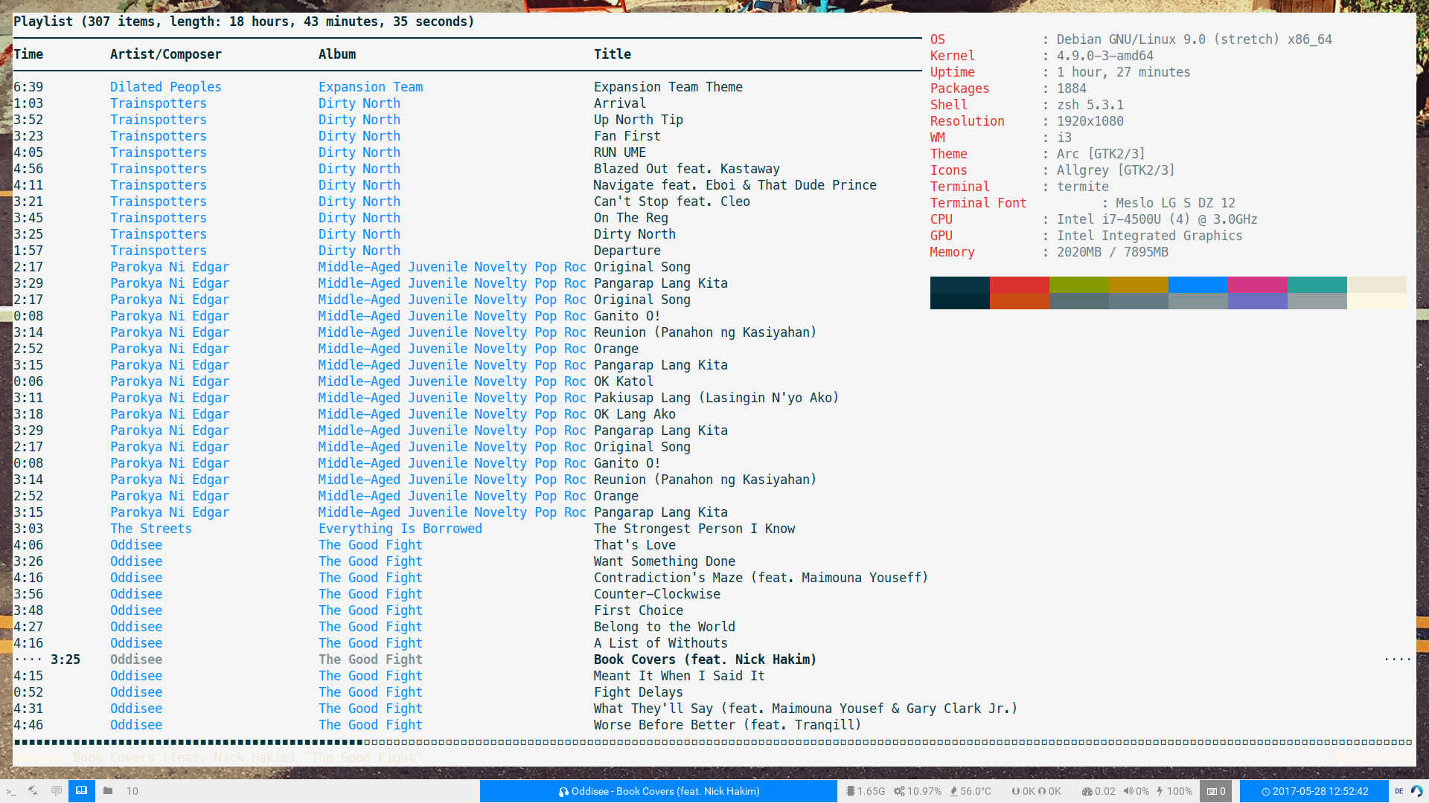Click the clock showing 2017-05-28 12:52:42
Screen dimensions: 1429x803
(x=1314, y=791)
